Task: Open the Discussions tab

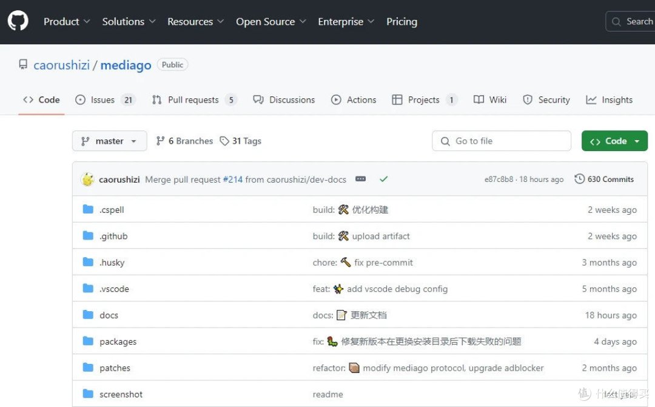Action: click(x=284, y=100)
